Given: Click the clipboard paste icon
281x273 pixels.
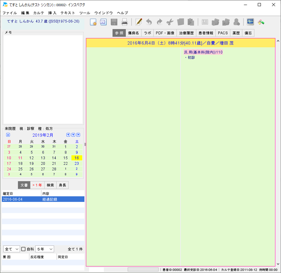Looking at the screenshot, I should tap(191, 22).
